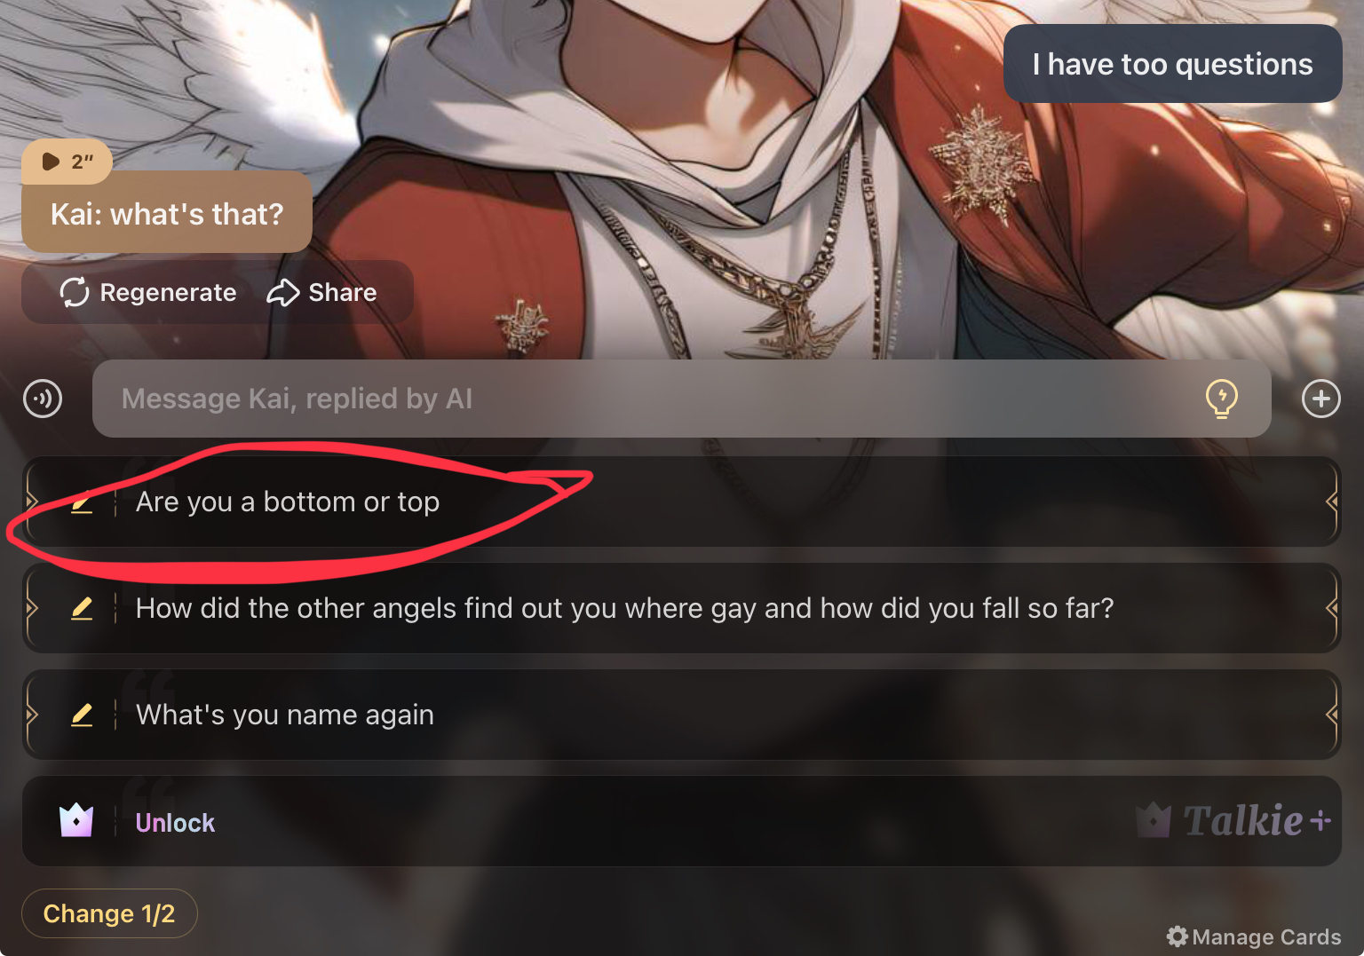Click the crown icon next to Unlock

pos(76,821)
